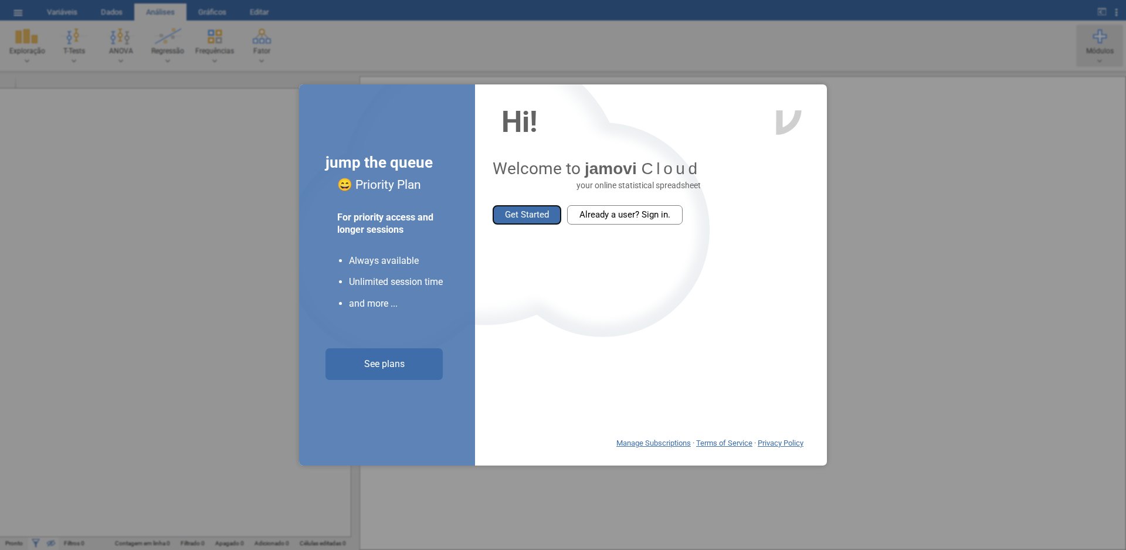Click the 'Adicionado 0' status text
1126x550 pixels.
point(272,544)
